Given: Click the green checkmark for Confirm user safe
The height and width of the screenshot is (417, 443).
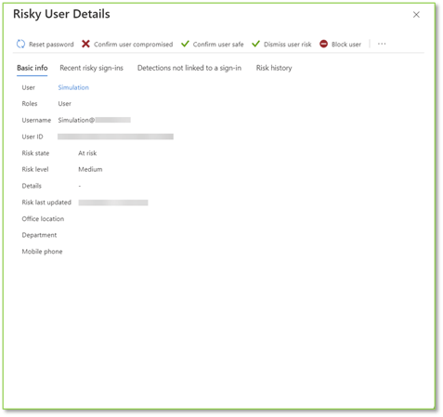Looking at the screenshot, I should [185, 44].
